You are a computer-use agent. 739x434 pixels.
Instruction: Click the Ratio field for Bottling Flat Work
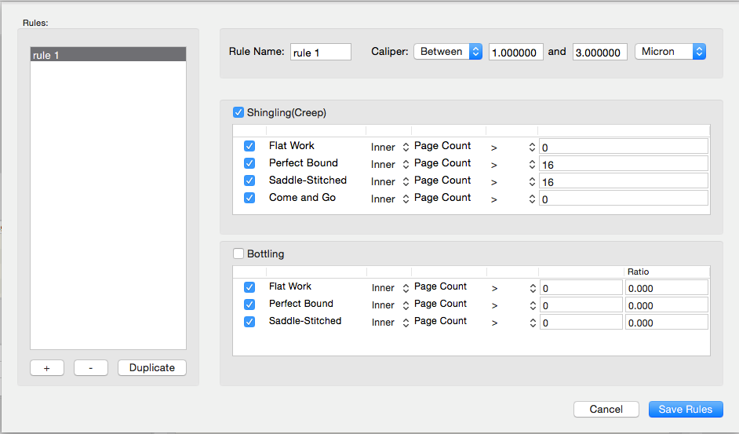pos(666,288)
